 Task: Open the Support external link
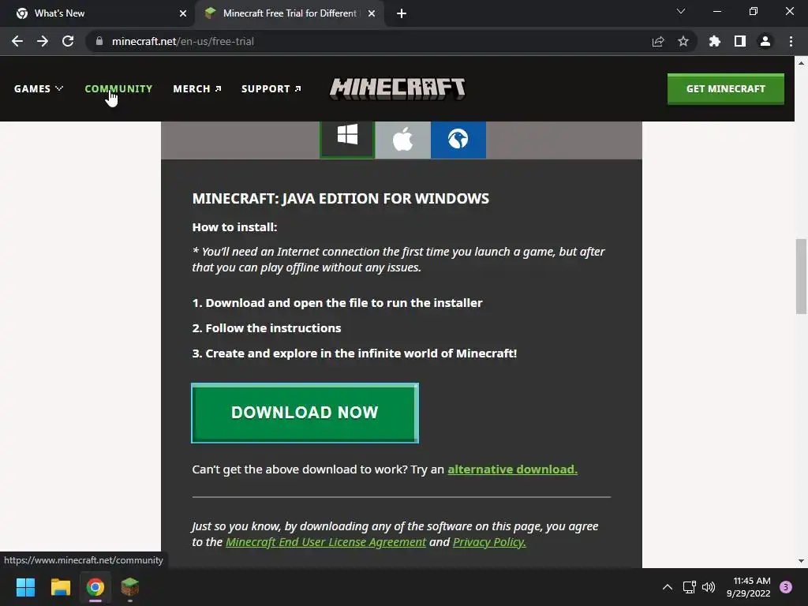click(271, 88)
